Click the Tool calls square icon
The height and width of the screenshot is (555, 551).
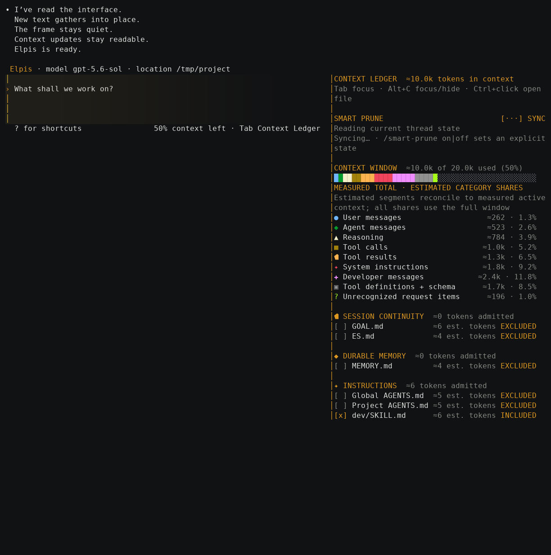click(x=336, y=247)
